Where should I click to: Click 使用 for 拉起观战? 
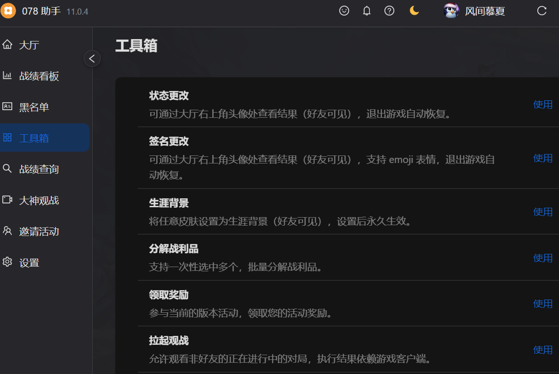(543, 350)
